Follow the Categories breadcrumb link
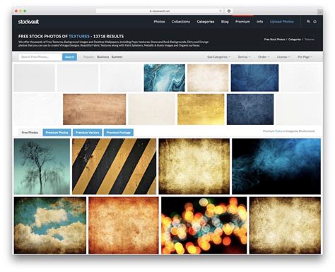 tap(295, 40)
